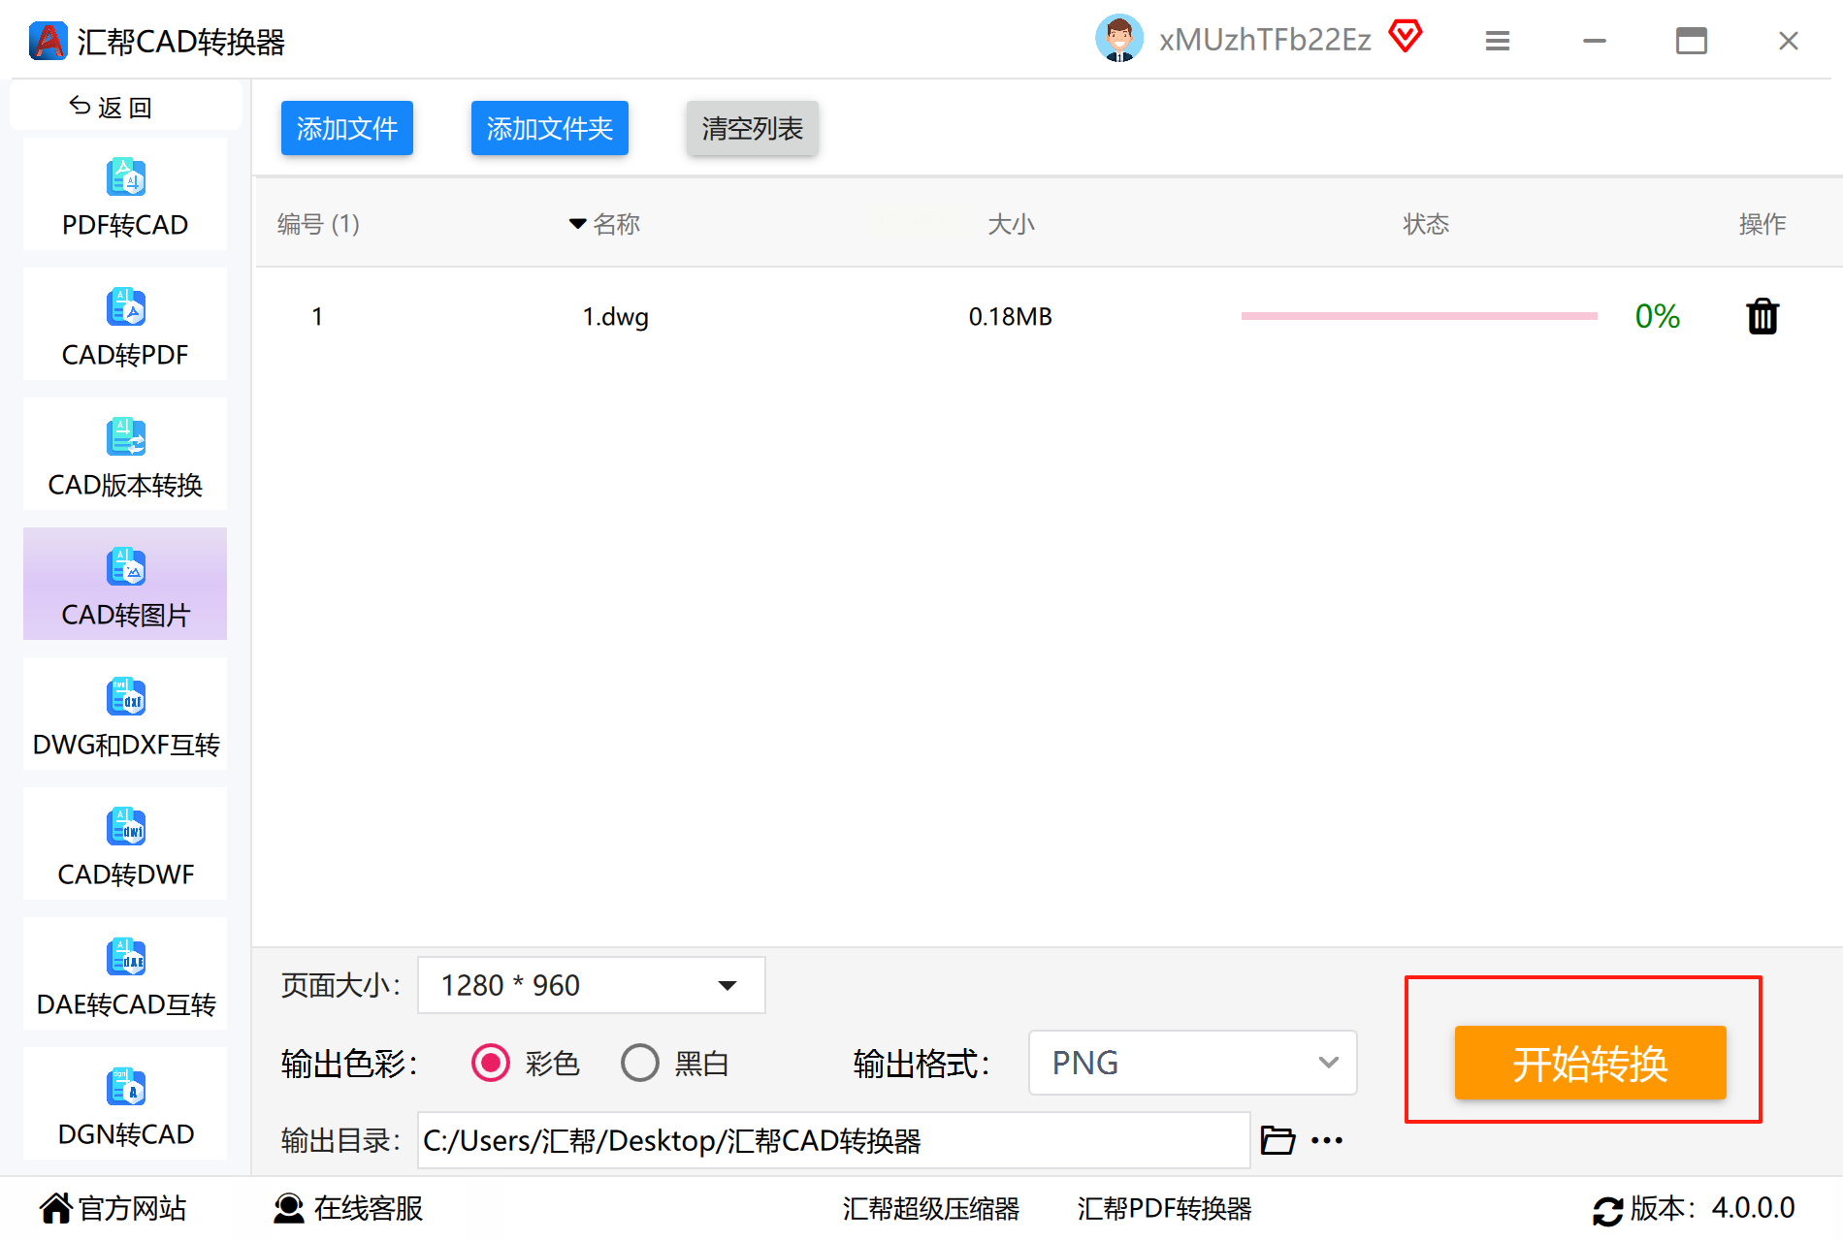Sort list by the 名称 column arrow
Screen dimensions: 1843x1241
point(577,224)
